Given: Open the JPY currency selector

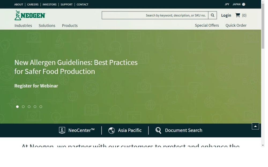Looking at the screenshot, I should point(227,4).
